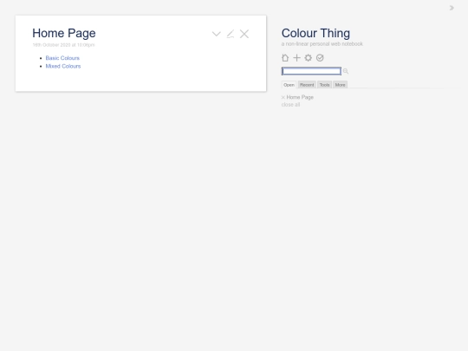The height and width of the screenshot is (351, 468).
Task: Click the search magnifier icon
Action: (346, 71)
